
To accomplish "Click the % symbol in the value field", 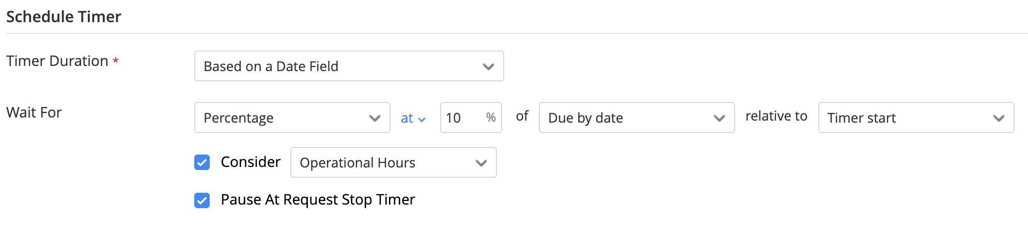I will [x=491, y=117].
